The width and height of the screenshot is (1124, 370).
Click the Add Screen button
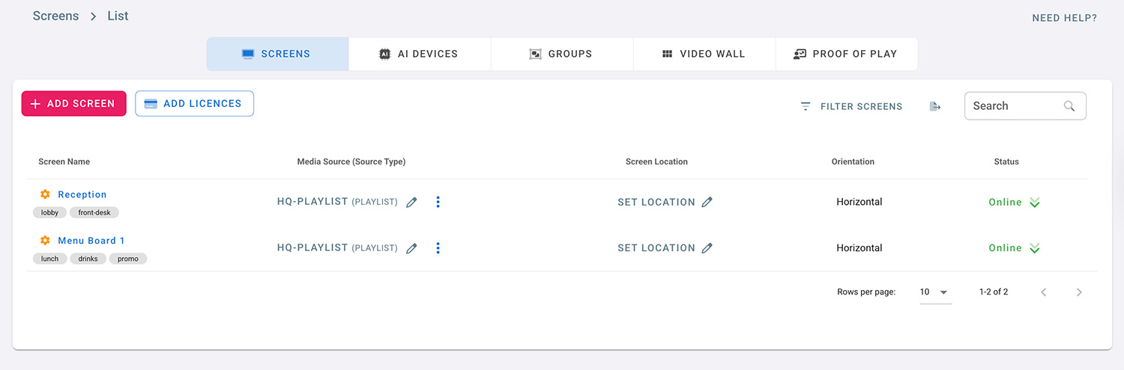(x=73, y=104)
